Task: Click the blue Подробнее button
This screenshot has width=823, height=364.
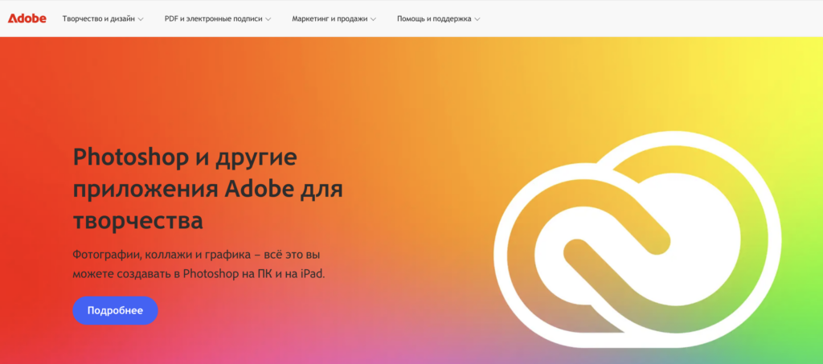Action: 115,310
